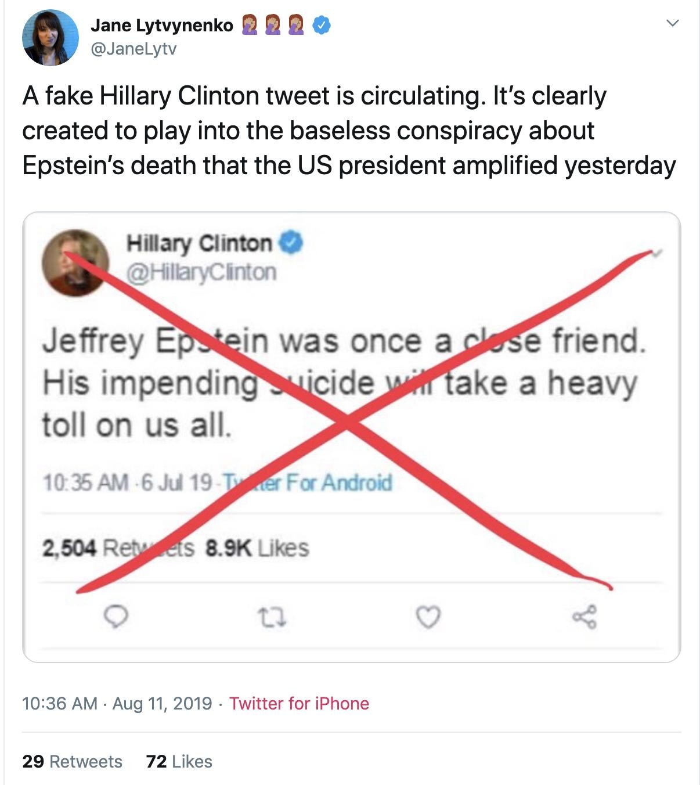Open the embedded tweet's chevron dropdown
The height and width of the screenshot is (785, 700).
(657, 253)
